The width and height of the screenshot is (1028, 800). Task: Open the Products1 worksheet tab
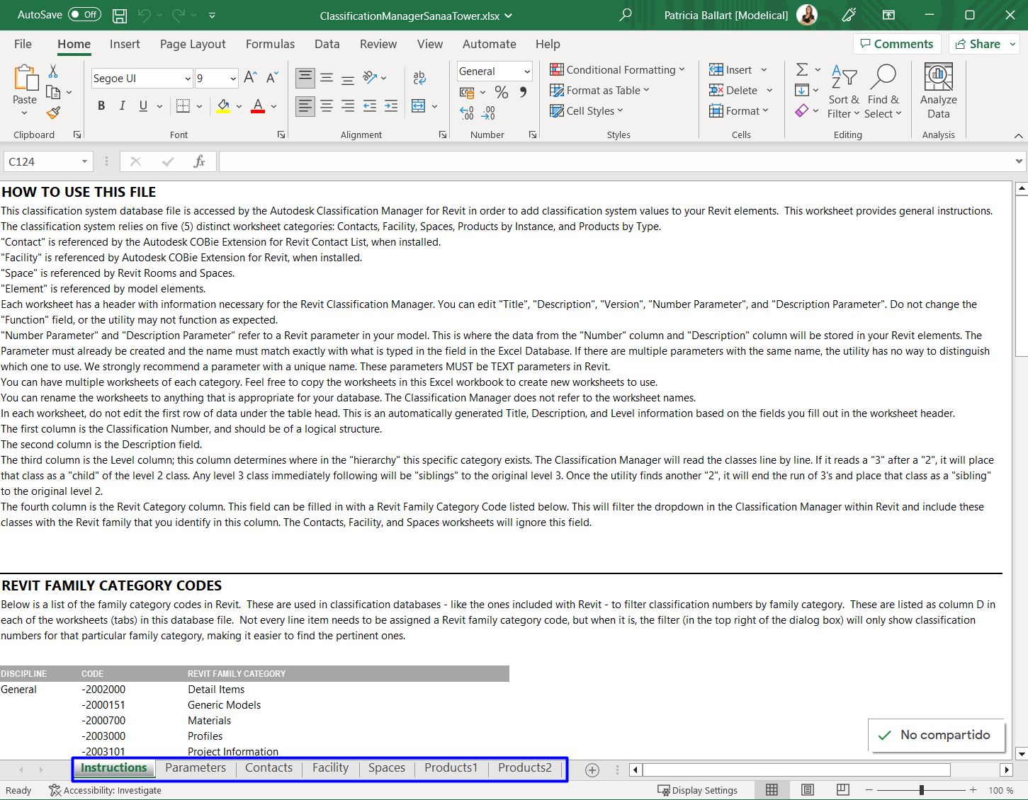point(451,768)
